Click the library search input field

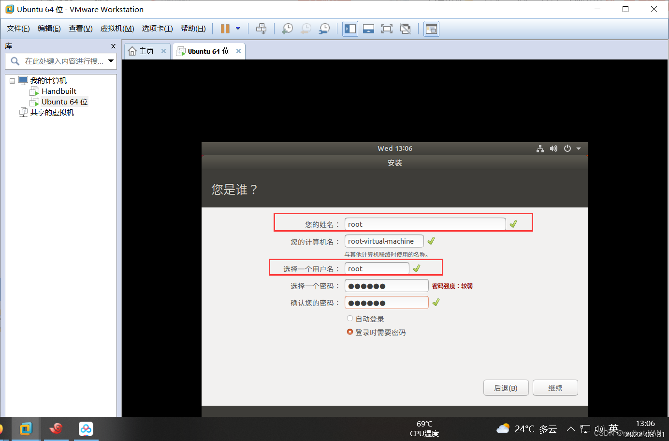(60, 61)
